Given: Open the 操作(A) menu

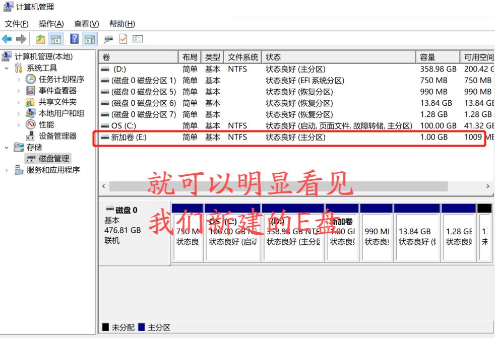Looking at the screenshot, I should tap(49, 24).
